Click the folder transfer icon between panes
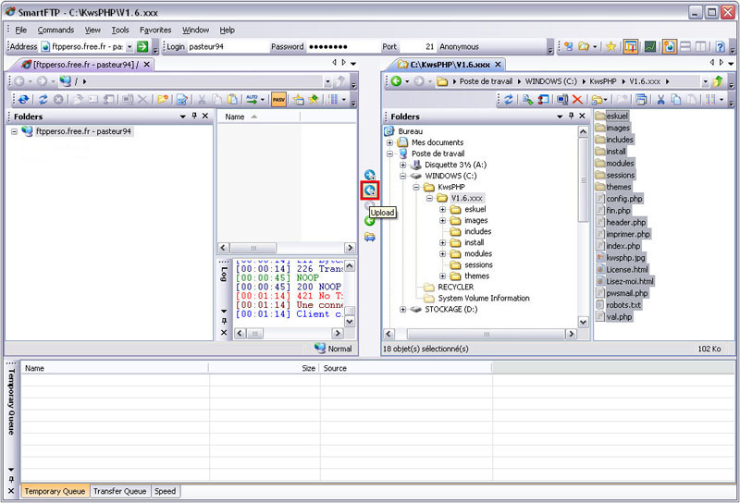Viewport: 740px width, 503px height. (x=369, y=237)
